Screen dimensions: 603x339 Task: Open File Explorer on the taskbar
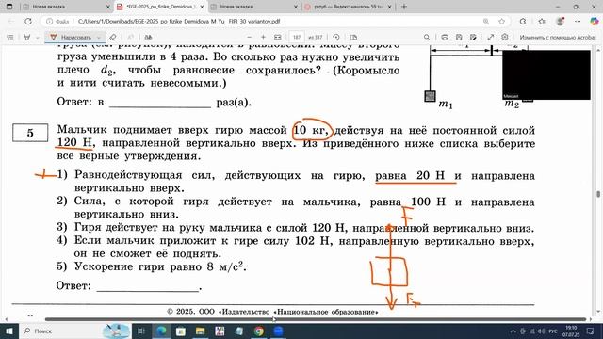point(200,331)
